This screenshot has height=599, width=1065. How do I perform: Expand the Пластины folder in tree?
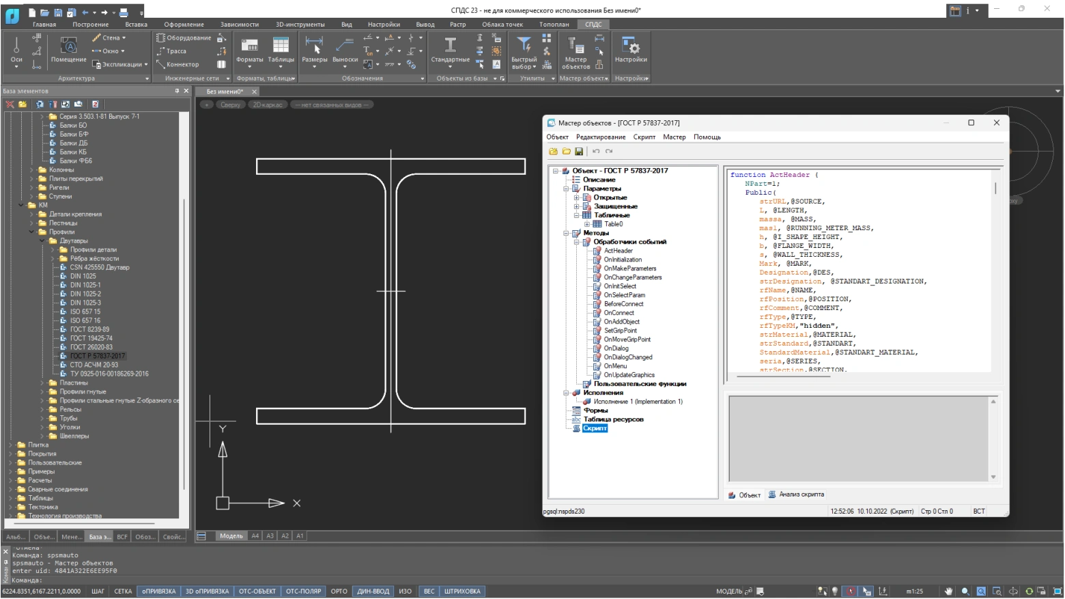point(42,383)
